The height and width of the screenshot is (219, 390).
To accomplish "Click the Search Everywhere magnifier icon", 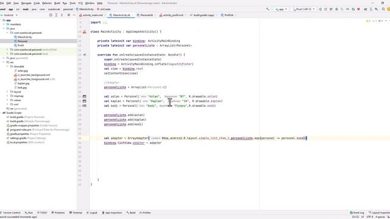I will (x=383, y=9).
